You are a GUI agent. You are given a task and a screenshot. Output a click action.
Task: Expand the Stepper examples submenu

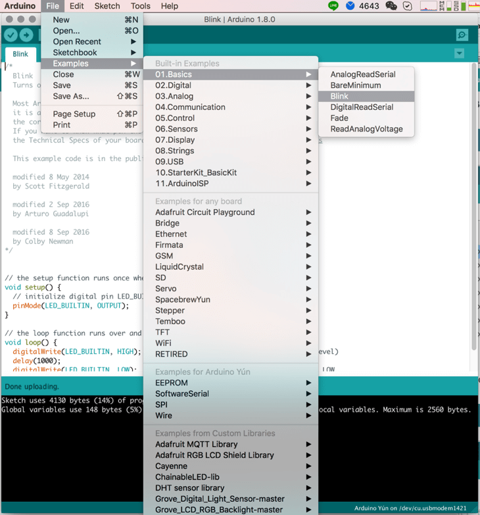coord(231,310)
